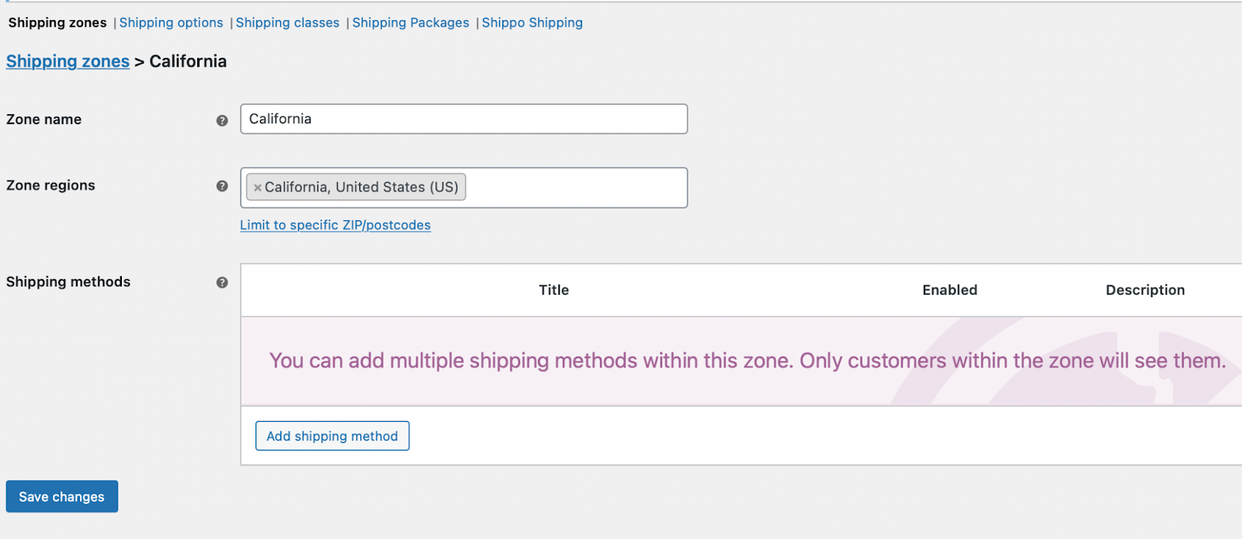
Task: Go to the Shipping Packages tab
Action: pos(411,22)
